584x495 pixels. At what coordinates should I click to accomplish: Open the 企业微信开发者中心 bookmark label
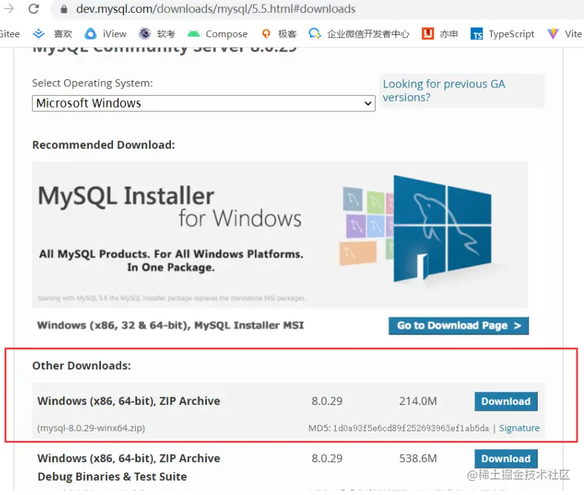(368, 34)
